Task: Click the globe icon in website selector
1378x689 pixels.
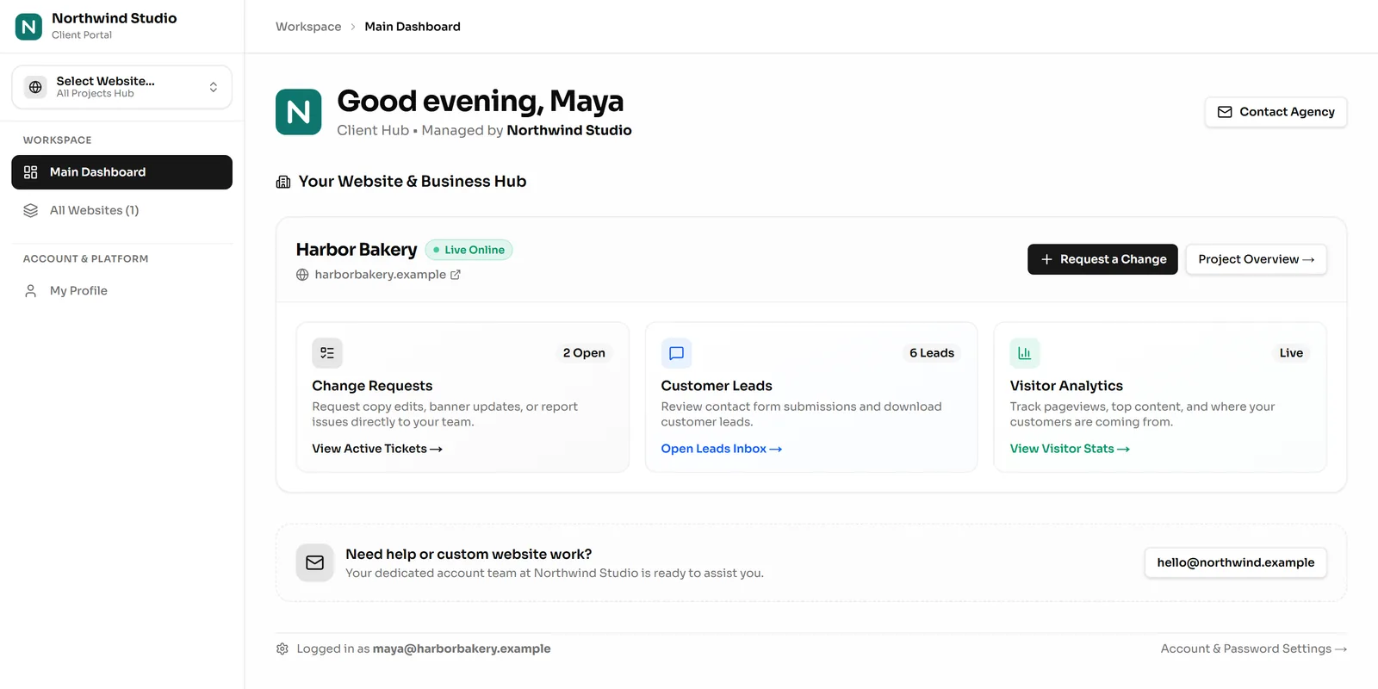Action: point(35,87)
